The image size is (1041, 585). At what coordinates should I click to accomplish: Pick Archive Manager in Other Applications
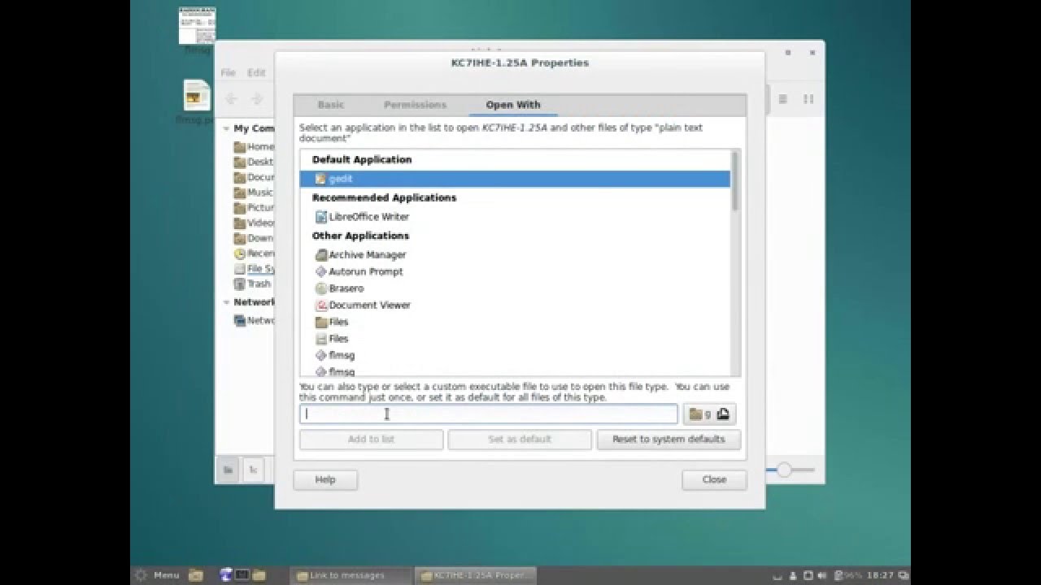point(515,254)
